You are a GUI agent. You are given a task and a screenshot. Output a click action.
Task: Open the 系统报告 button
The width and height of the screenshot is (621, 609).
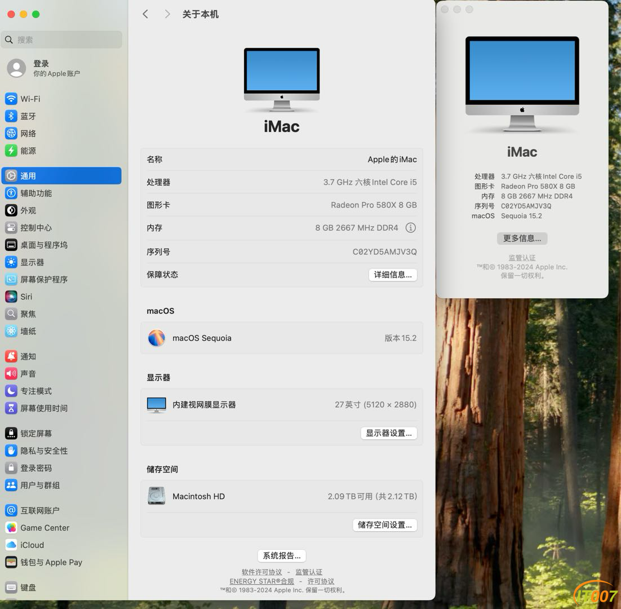pyautogui.click(x=282, y=555)
